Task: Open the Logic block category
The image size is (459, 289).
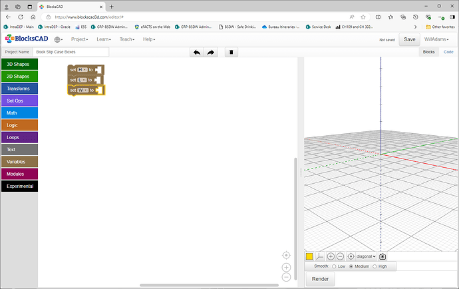Action: (19, 125)
